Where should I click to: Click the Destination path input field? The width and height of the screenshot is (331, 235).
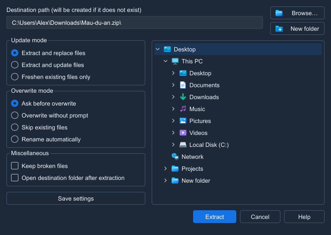[135, 22]
